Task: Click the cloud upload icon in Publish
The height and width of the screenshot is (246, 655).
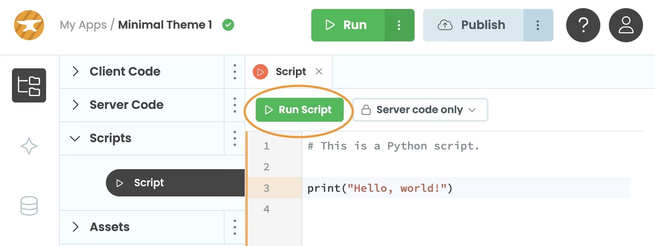Action: tap(445, 25)
